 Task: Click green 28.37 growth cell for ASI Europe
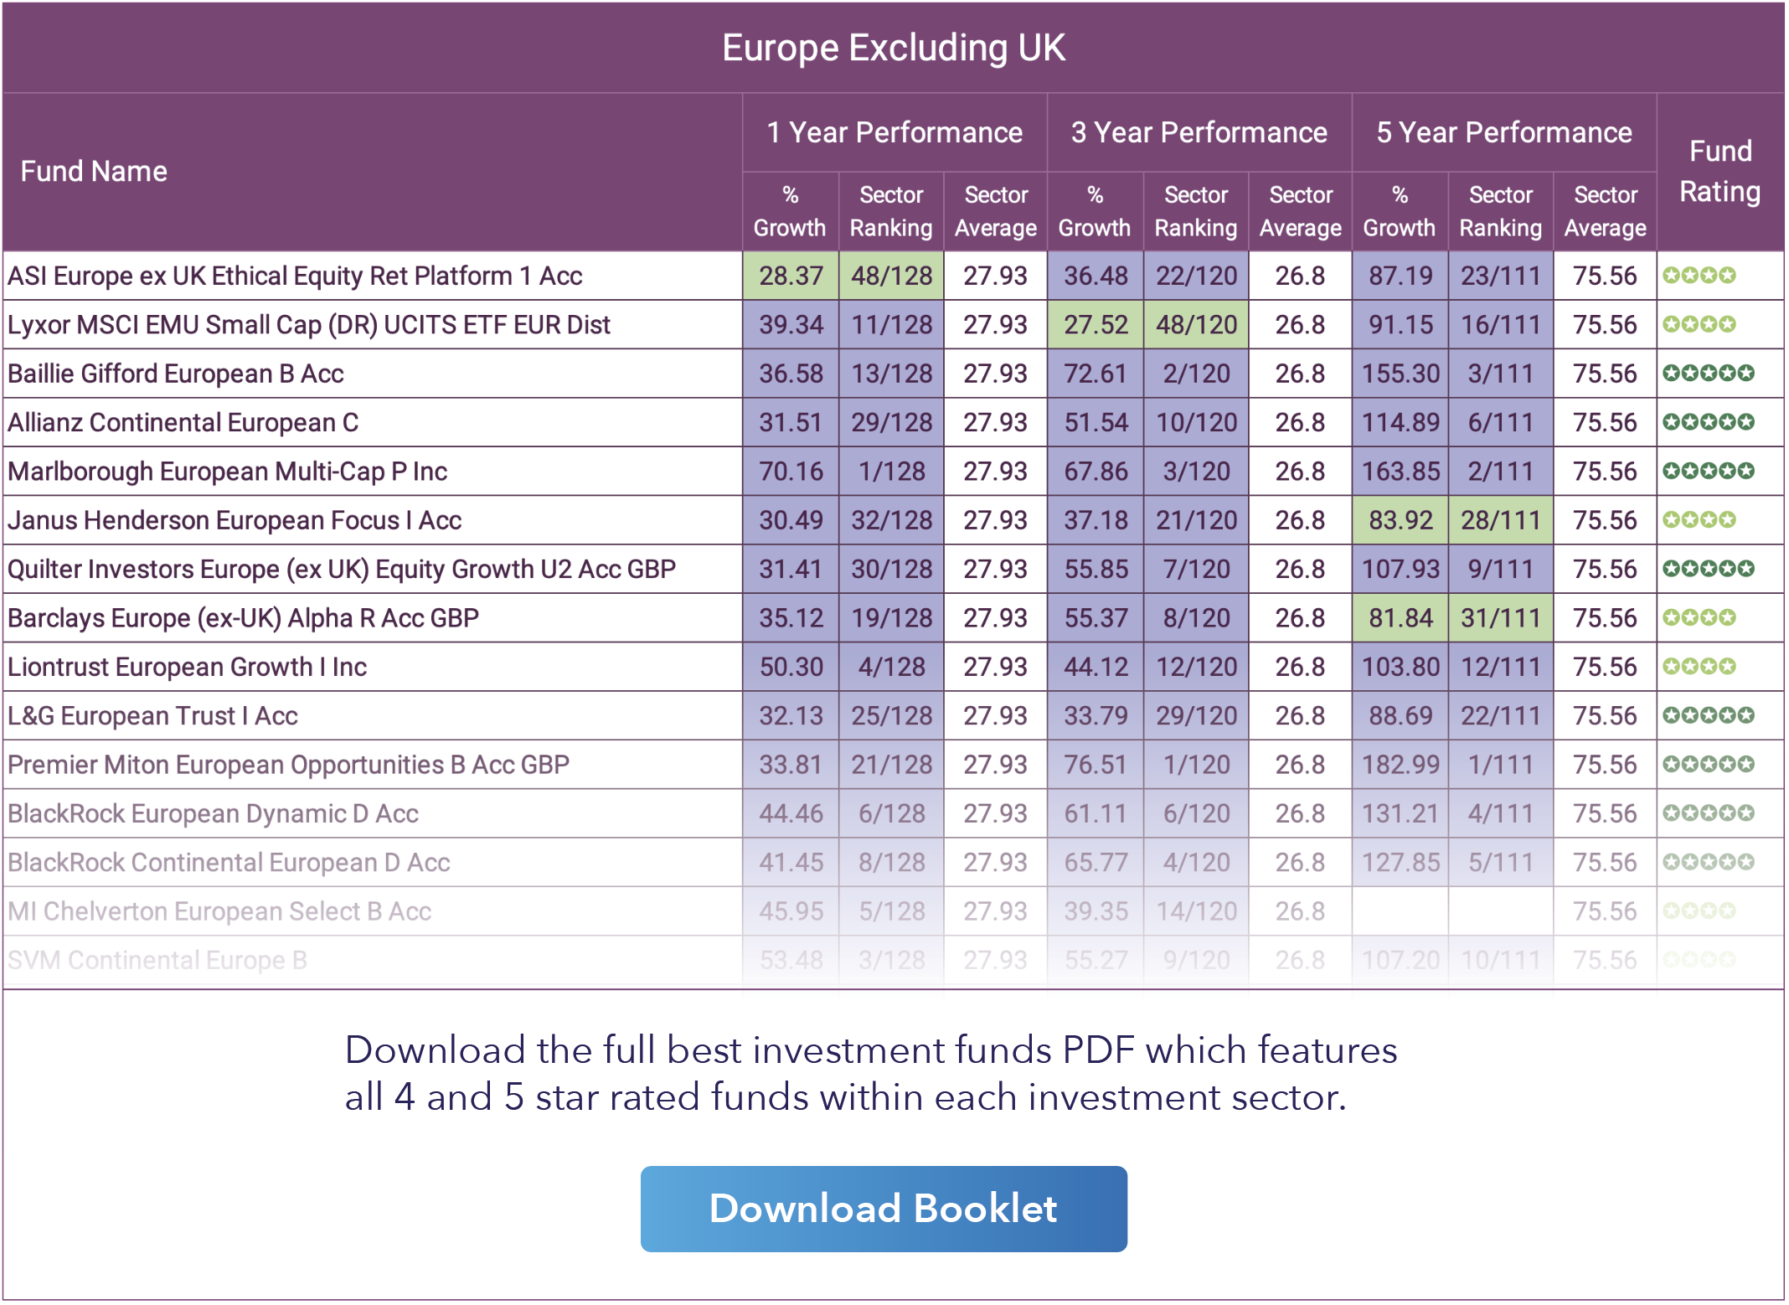790,276
